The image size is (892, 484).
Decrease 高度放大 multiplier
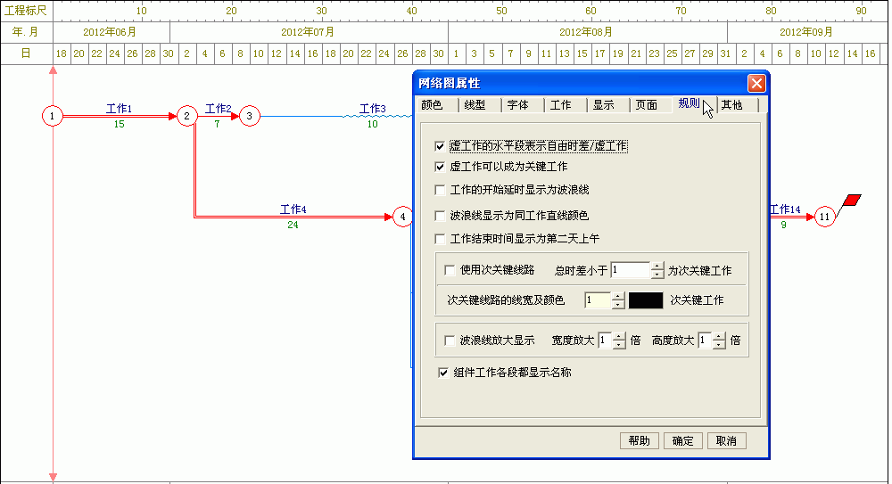pos(719,345)
